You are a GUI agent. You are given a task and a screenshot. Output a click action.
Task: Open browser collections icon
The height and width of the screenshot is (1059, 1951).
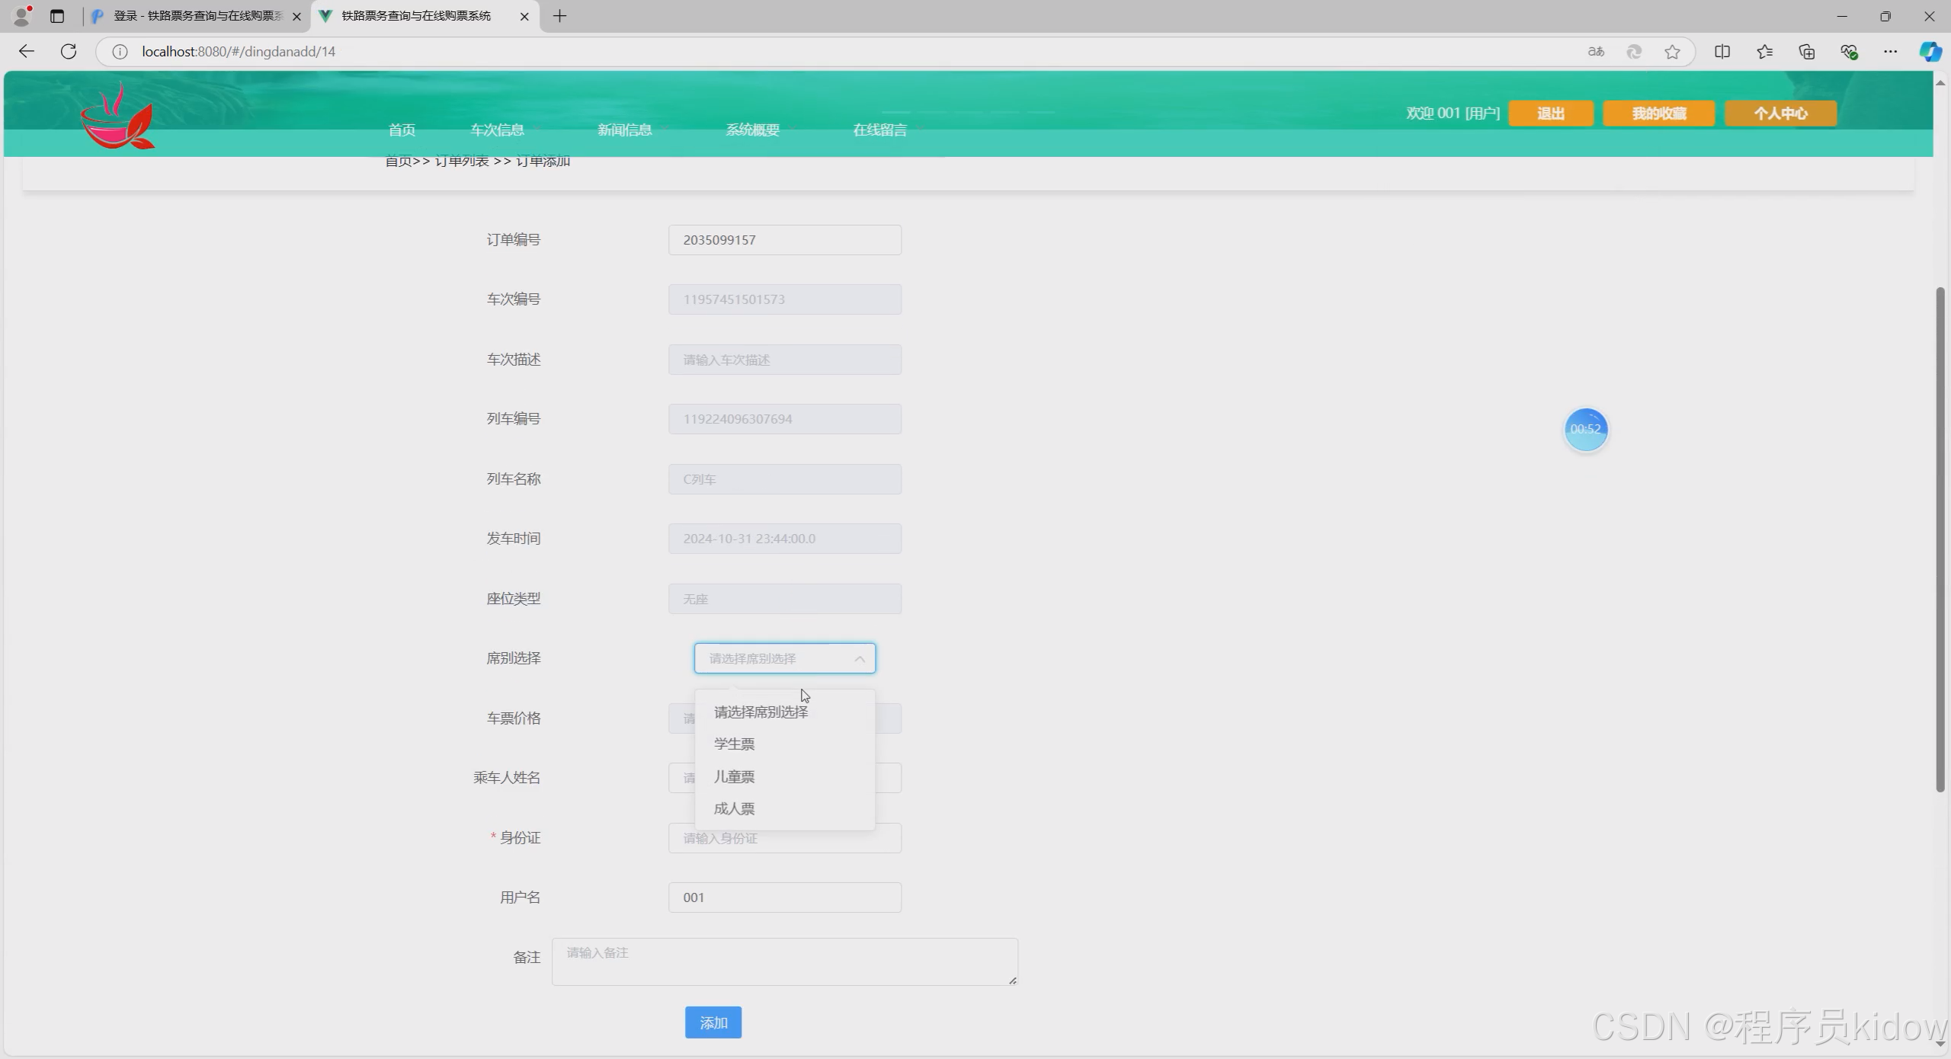coord(1807,51)
